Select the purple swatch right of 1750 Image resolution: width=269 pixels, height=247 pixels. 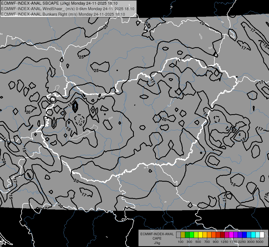tap(236, 235)
